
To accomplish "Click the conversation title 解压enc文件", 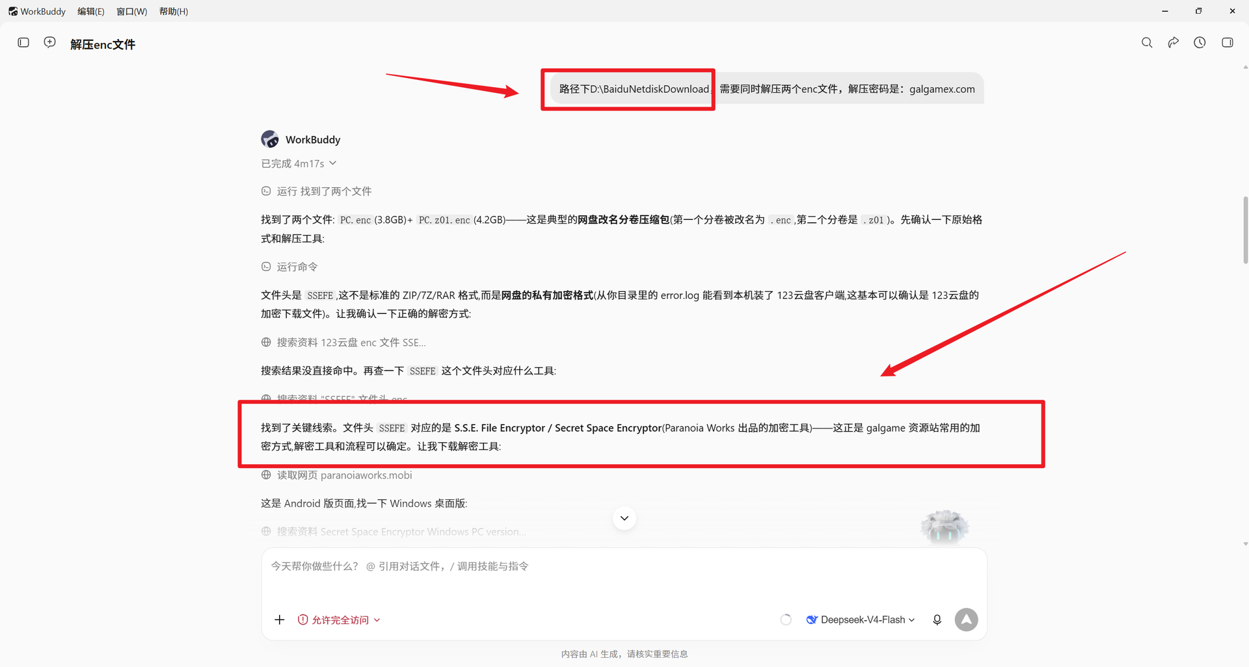I will [103, 44].
